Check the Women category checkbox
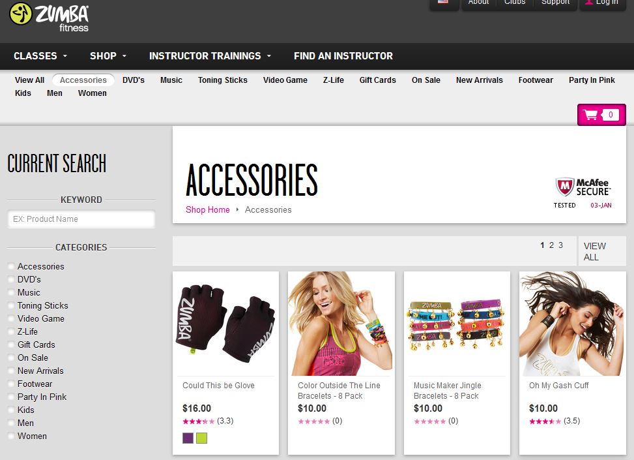 pyautogui.click(x=11, y=436)
